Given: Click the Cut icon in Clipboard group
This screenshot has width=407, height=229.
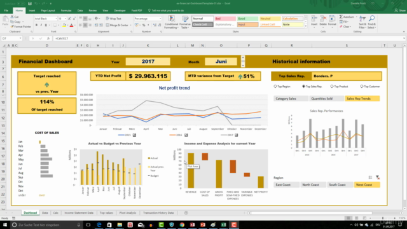Looking at the screenshot, I should [x=12, y=17].
